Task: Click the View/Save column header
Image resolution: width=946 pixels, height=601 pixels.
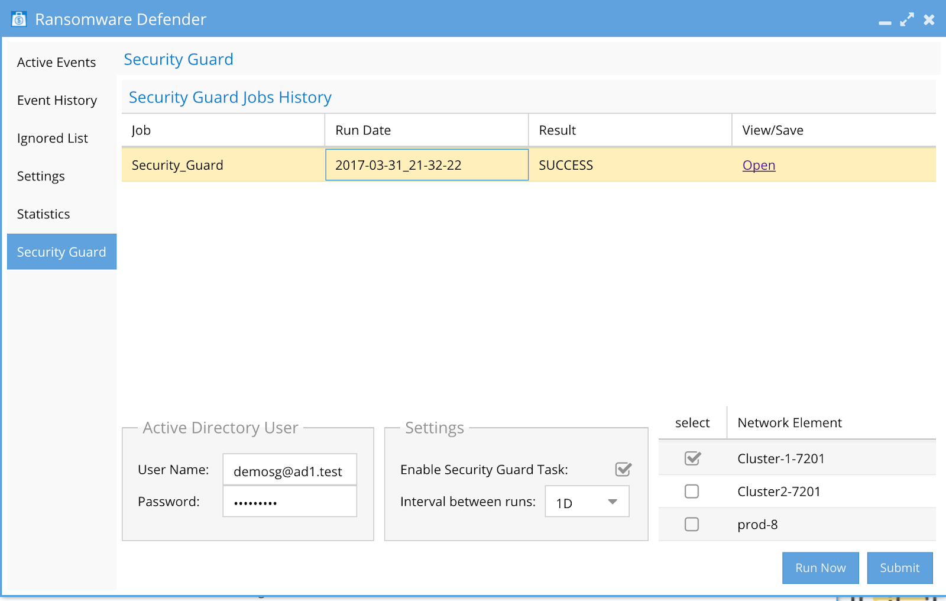Action: tap(834, 130)
